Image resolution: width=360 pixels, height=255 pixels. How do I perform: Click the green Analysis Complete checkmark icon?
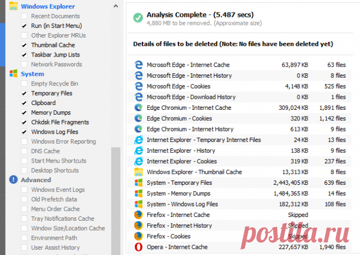coord(138,18)
